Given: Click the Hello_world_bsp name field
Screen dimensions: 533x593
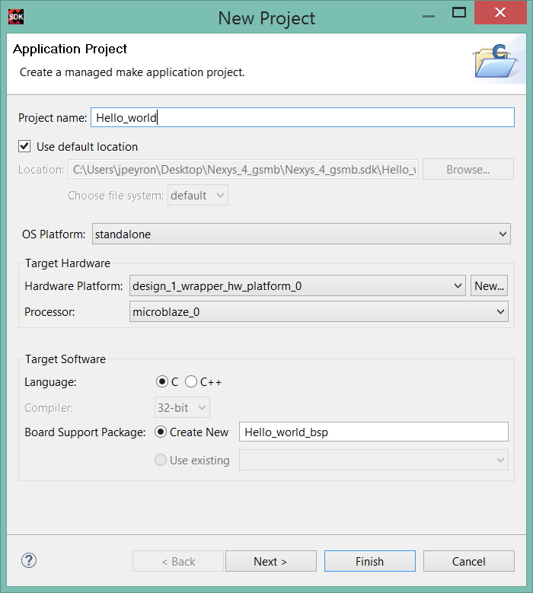Looking at the screenshot, I should tap(374, 432).
